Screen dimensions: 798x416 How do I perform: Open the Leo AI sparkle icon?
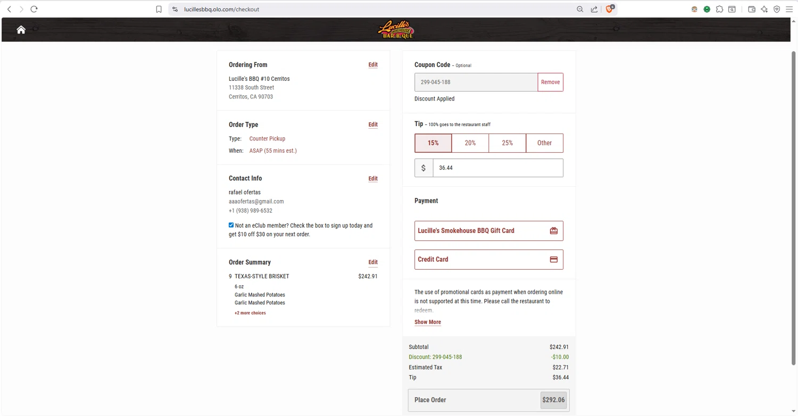(764, 9)
